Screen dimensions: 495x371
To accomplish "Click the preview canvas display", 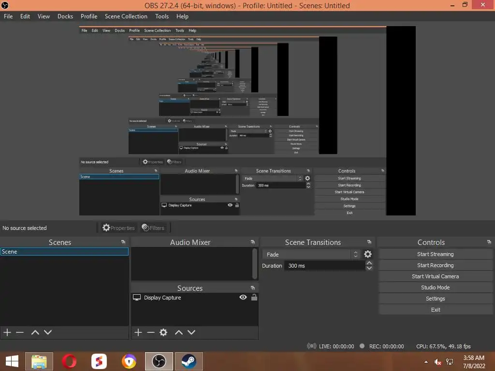I will click(247, 121).
